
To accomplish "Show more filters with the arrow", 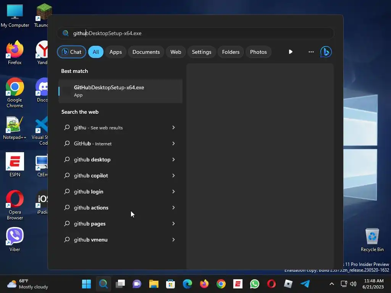I will click(291, 52).
